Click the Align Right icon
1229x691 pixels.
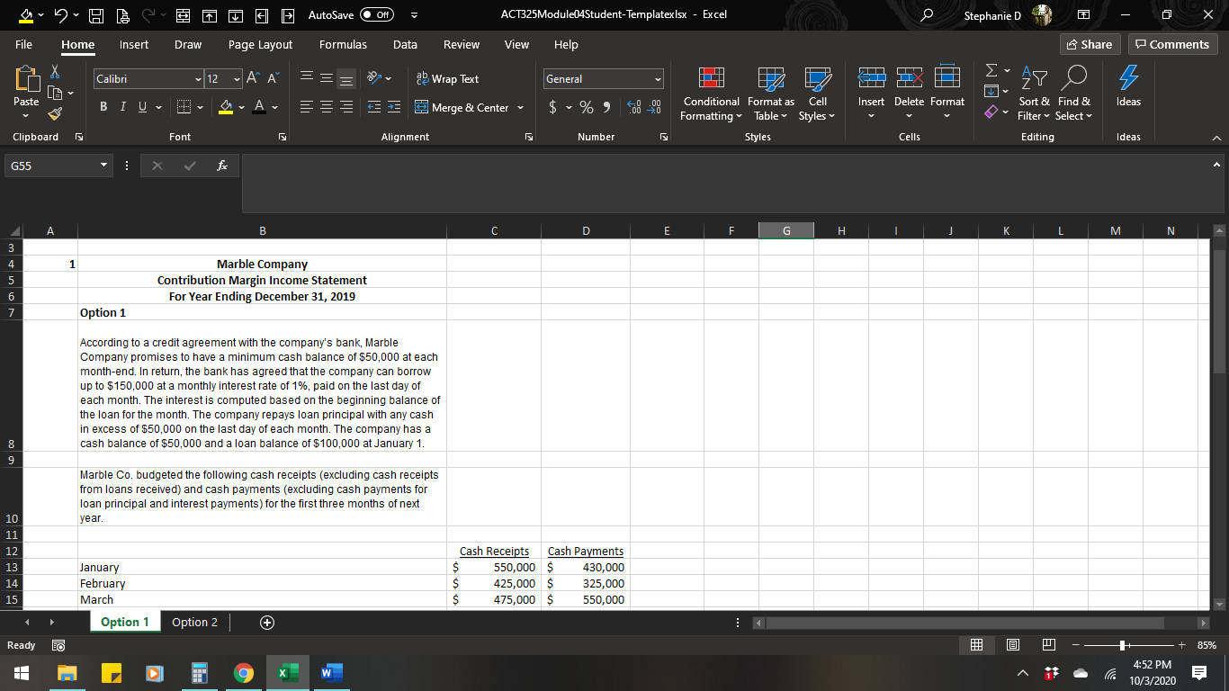[x=346, y=107]
